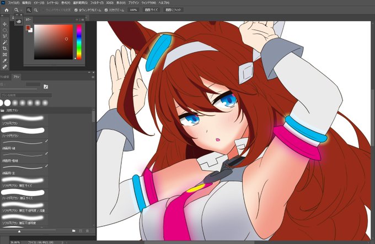375x244 pixels.
Task: Click the Photoshop logo icon in title bar
Action: point(3,3)
